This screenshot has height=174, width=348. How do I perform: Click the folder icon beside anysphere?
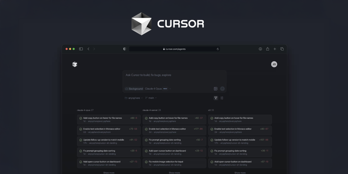(126, 98)
